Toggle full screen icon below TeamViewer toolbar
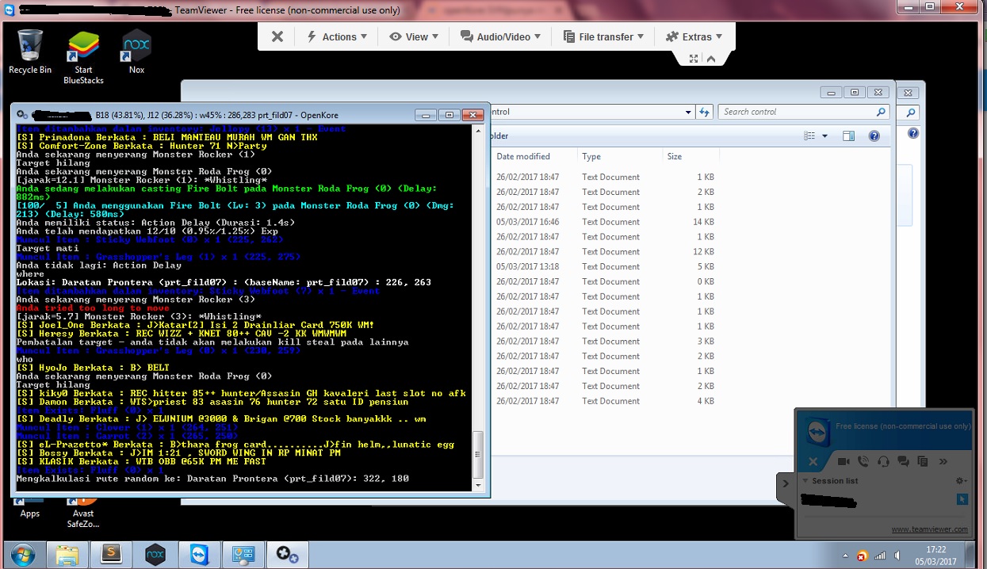 point(694,59)
